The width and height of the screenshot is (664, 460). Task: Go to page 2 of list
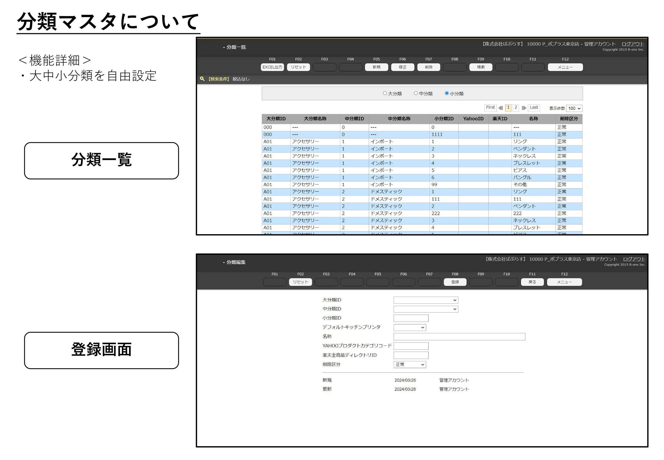[516, 107]
